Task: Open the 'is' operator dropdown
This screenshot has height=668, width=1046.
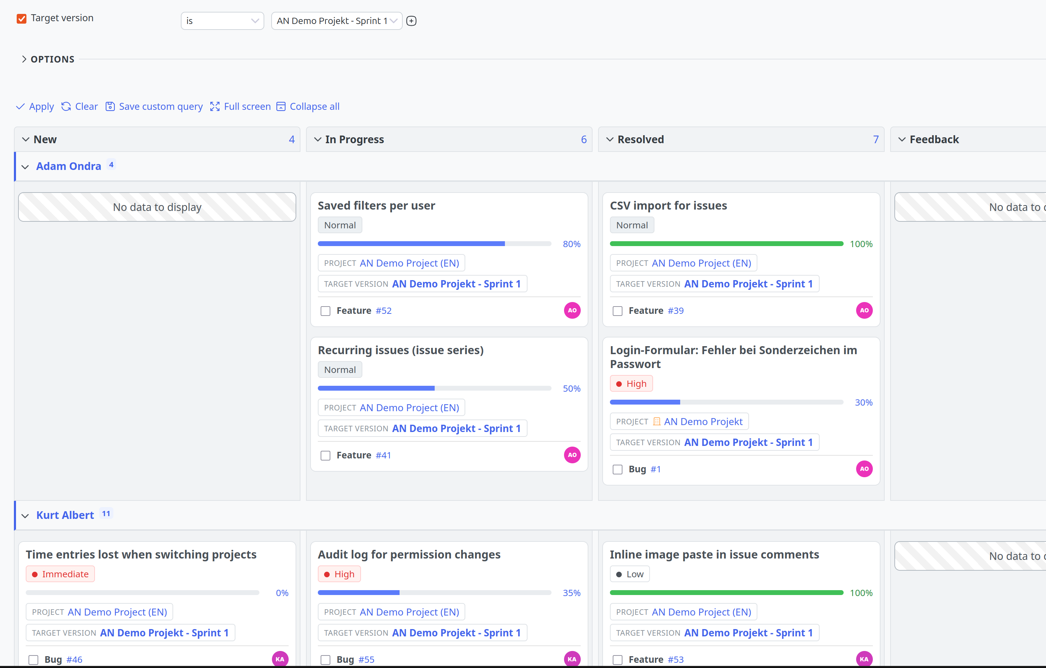Action: tap(223, 21)
